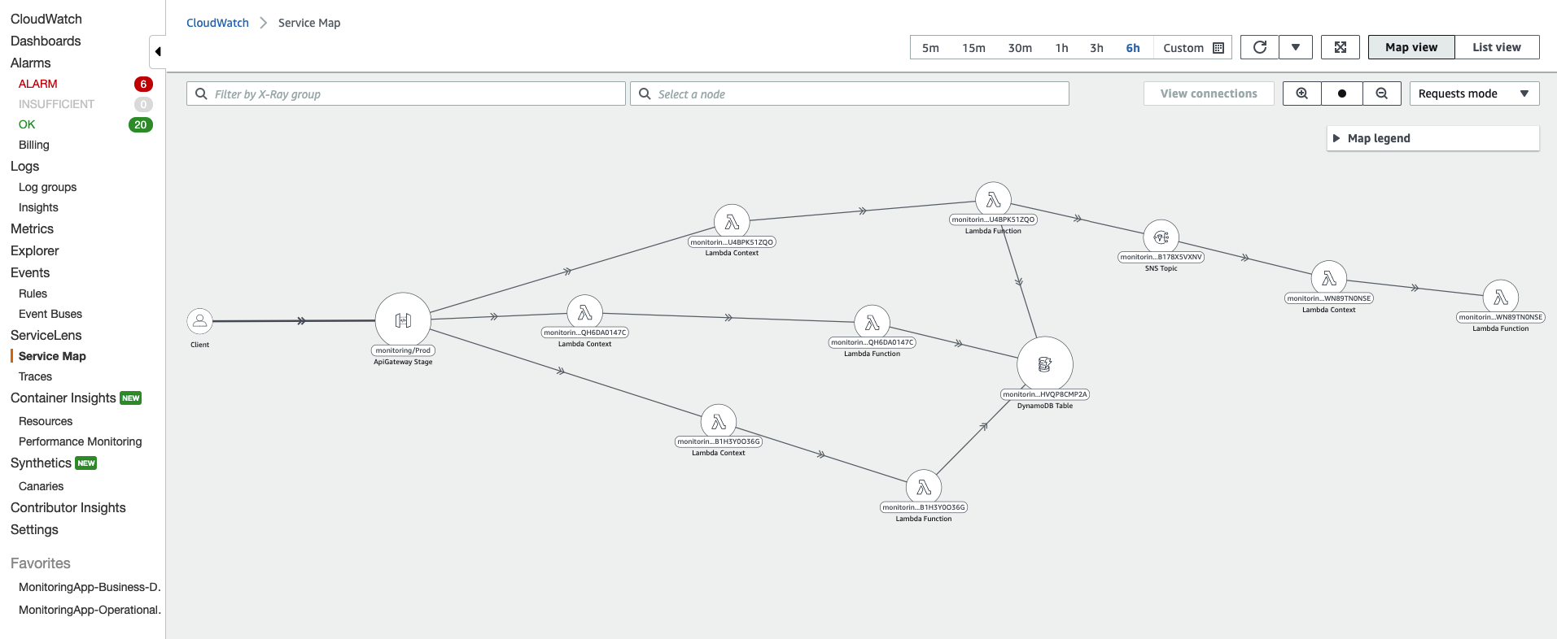Click the OK count badge 20

[x=141, y=124]
